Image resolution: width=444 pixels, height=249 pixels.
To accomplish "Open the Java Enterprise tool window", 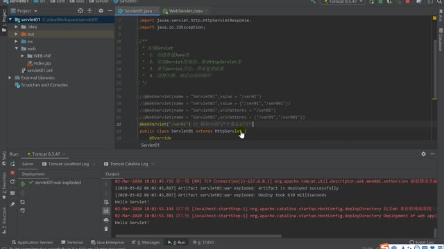I will [x=108, y=242].
